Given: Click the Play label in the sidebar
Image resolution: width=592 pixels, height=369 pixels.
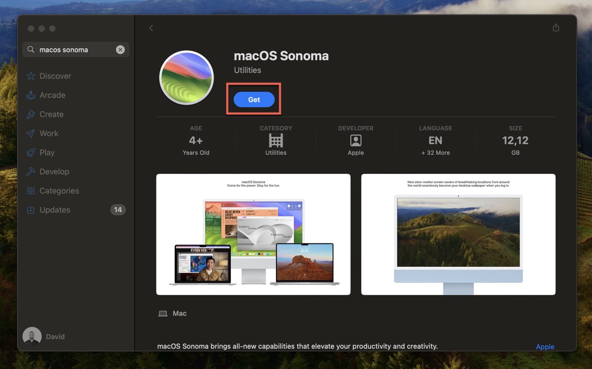Looking at the screenshot, I should point(47,153).
